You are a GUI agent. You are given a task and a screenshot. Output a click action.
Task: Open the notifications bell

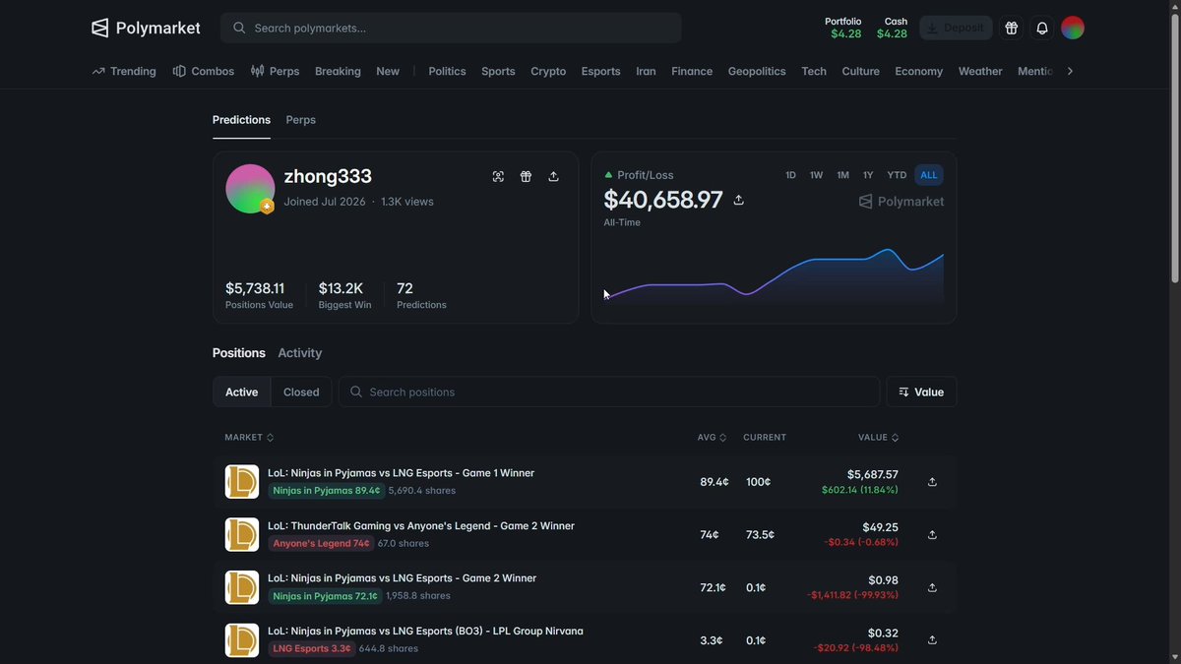1042,28
